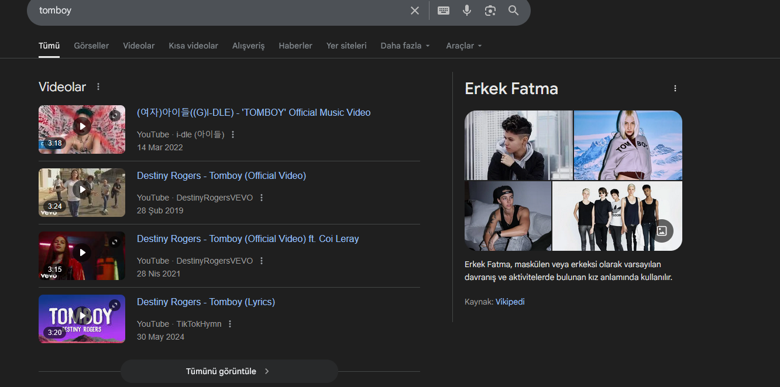
Task: Clear the search box with the X icon
Action: pyautogui.click(x=415, y=11)
